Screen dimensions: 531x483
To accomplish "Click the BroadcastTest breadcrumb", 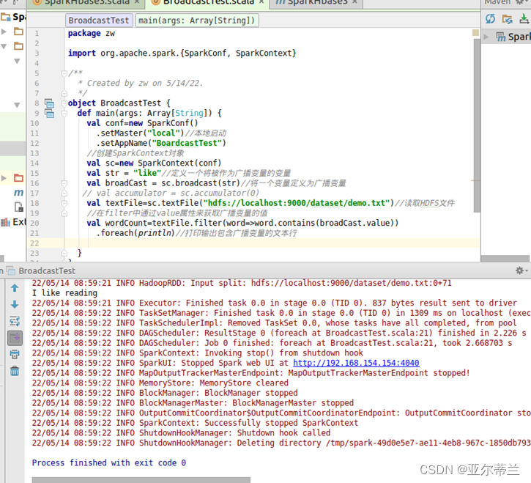I will [x=99, y=21].
